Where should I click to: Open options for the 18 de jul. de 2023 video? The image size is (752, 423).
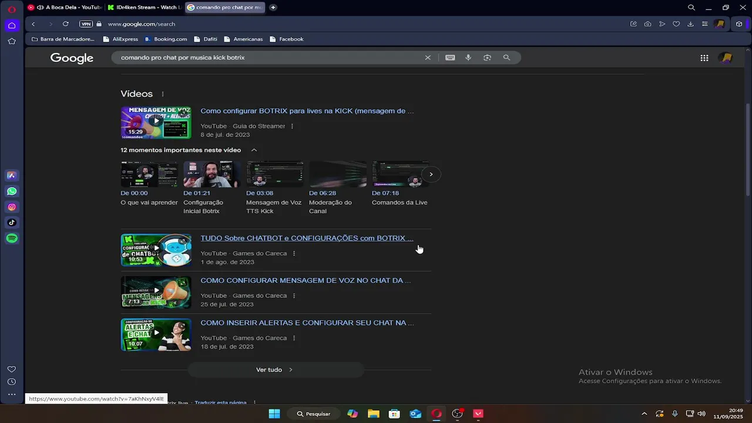(x=294, y=338)
